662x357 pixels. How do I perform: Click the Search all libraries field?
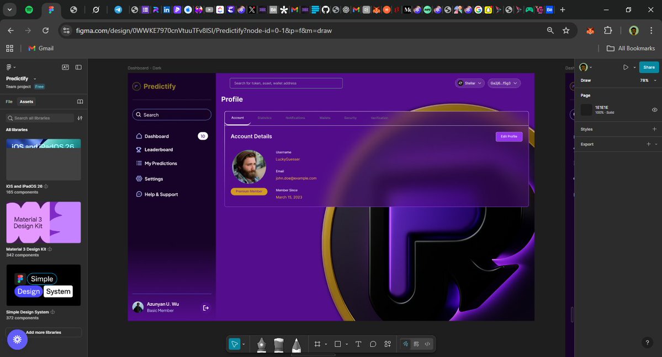pos(40,118)
